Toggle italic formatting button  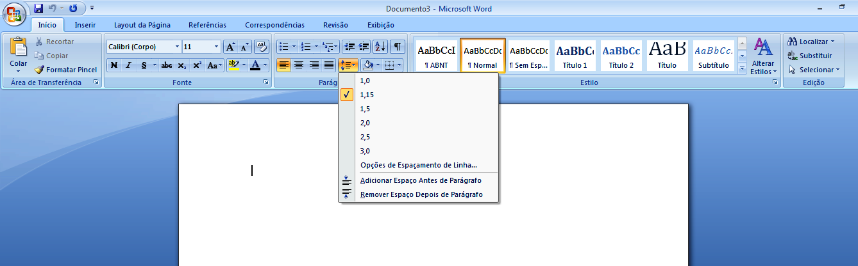128,65
